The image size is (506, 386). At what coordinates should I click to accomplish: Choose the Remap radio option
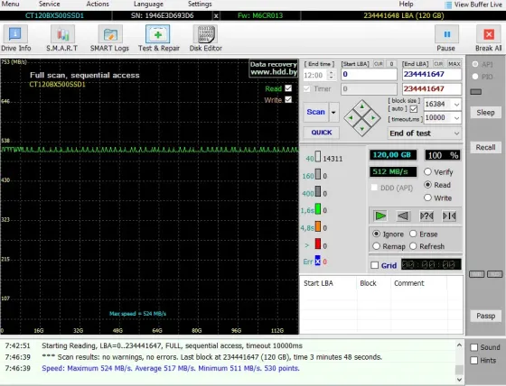376,246
